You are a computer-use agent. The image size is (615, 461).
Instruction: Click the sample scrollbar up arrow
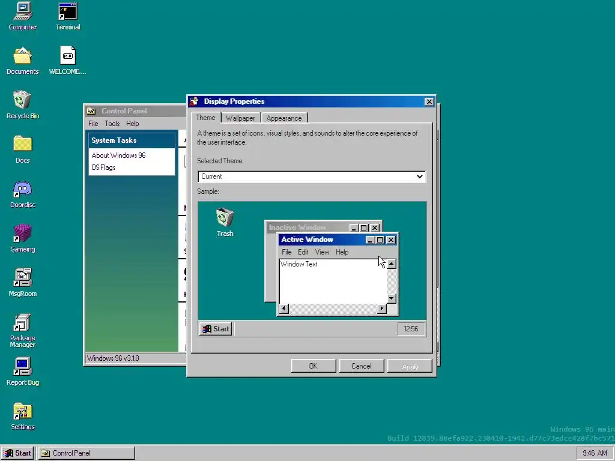pyautogui.click(x=392, y=264)
